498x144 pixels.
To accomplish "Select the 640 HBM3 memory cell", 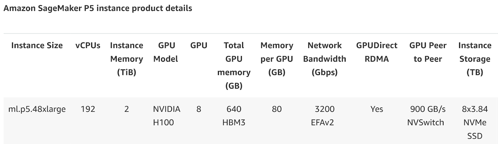I will (x=234, y=116).
